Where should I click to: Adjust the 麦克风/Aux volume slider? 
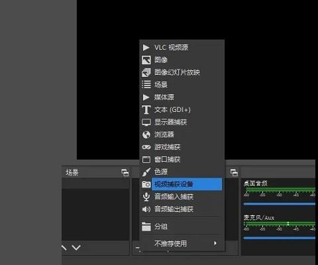(x=280, y=238)
